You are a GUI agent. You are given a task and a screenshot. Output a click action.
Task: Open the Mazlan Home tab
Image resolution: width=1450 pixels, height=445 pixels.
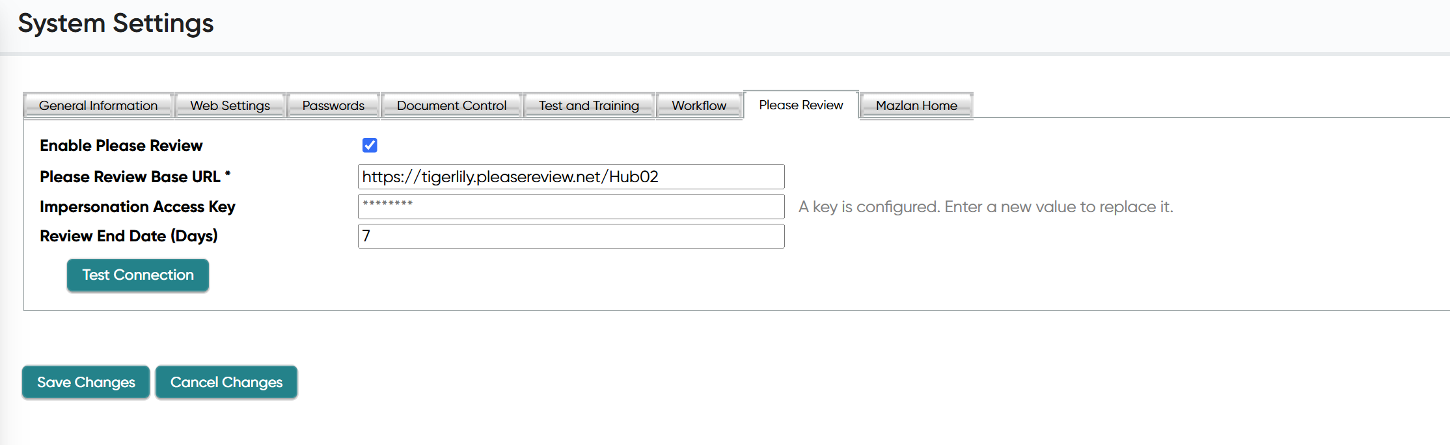tap(916, 105)
